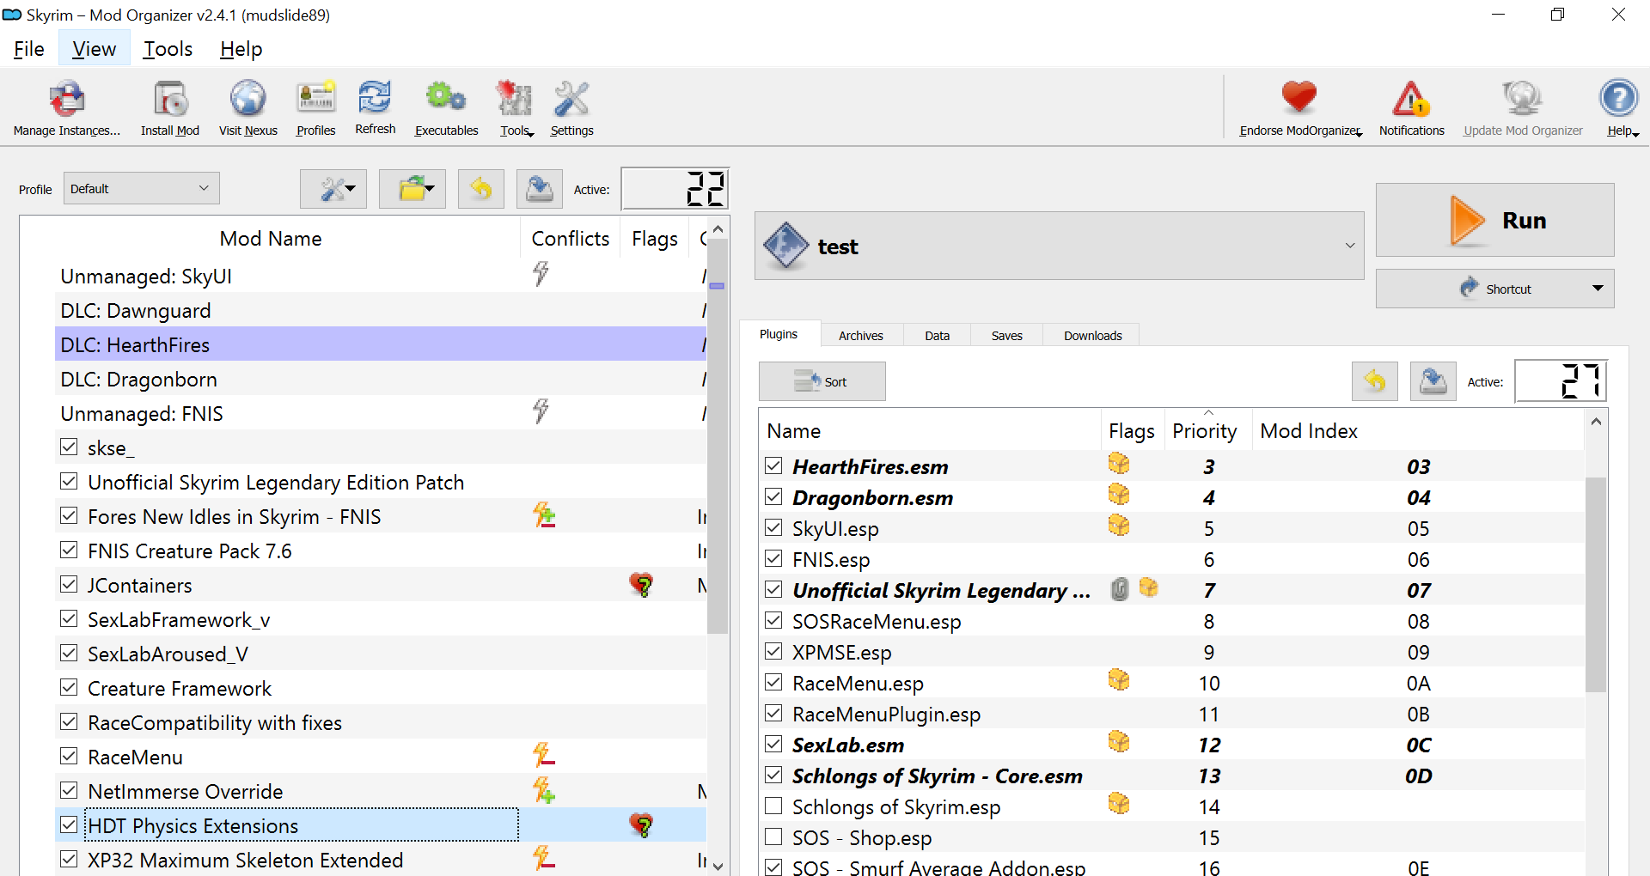Disable the JContainers mod checkbox
This screenshot has height=876, width=1650.
click(x=70, y=584)
